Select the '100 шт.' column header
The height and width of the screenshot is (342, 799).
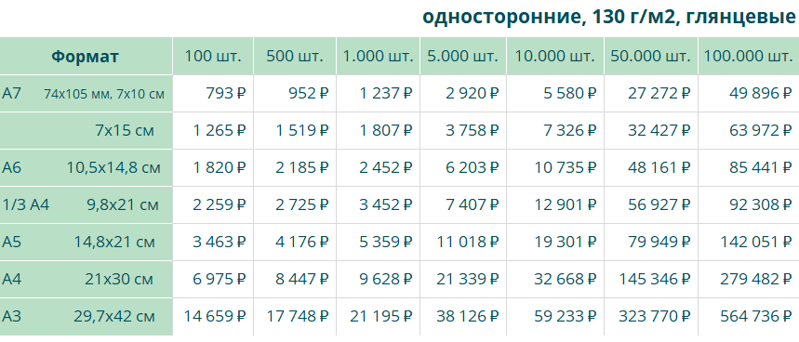(213, 56)
